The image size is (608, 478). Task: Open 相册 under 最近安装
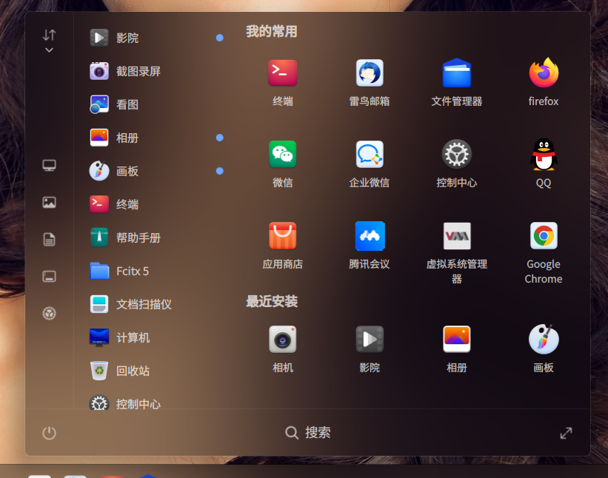pos(456,340)
